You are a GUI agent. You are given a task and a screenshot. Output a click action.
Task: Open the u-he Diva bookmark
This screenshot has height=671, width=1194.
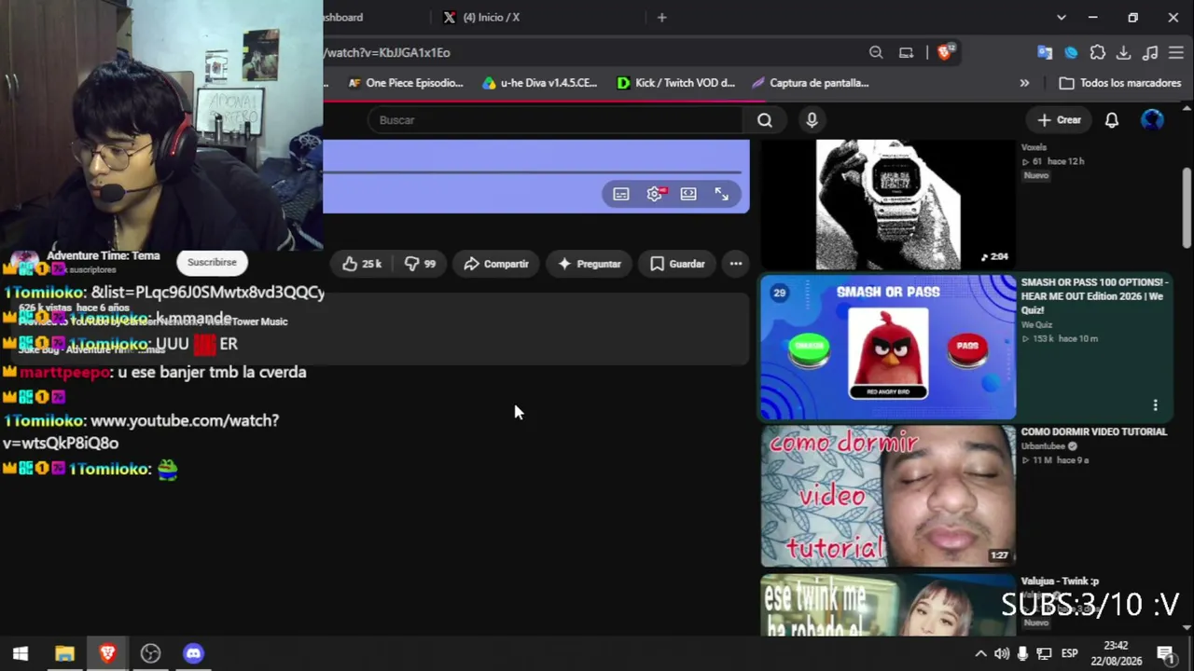click(539, 83)
